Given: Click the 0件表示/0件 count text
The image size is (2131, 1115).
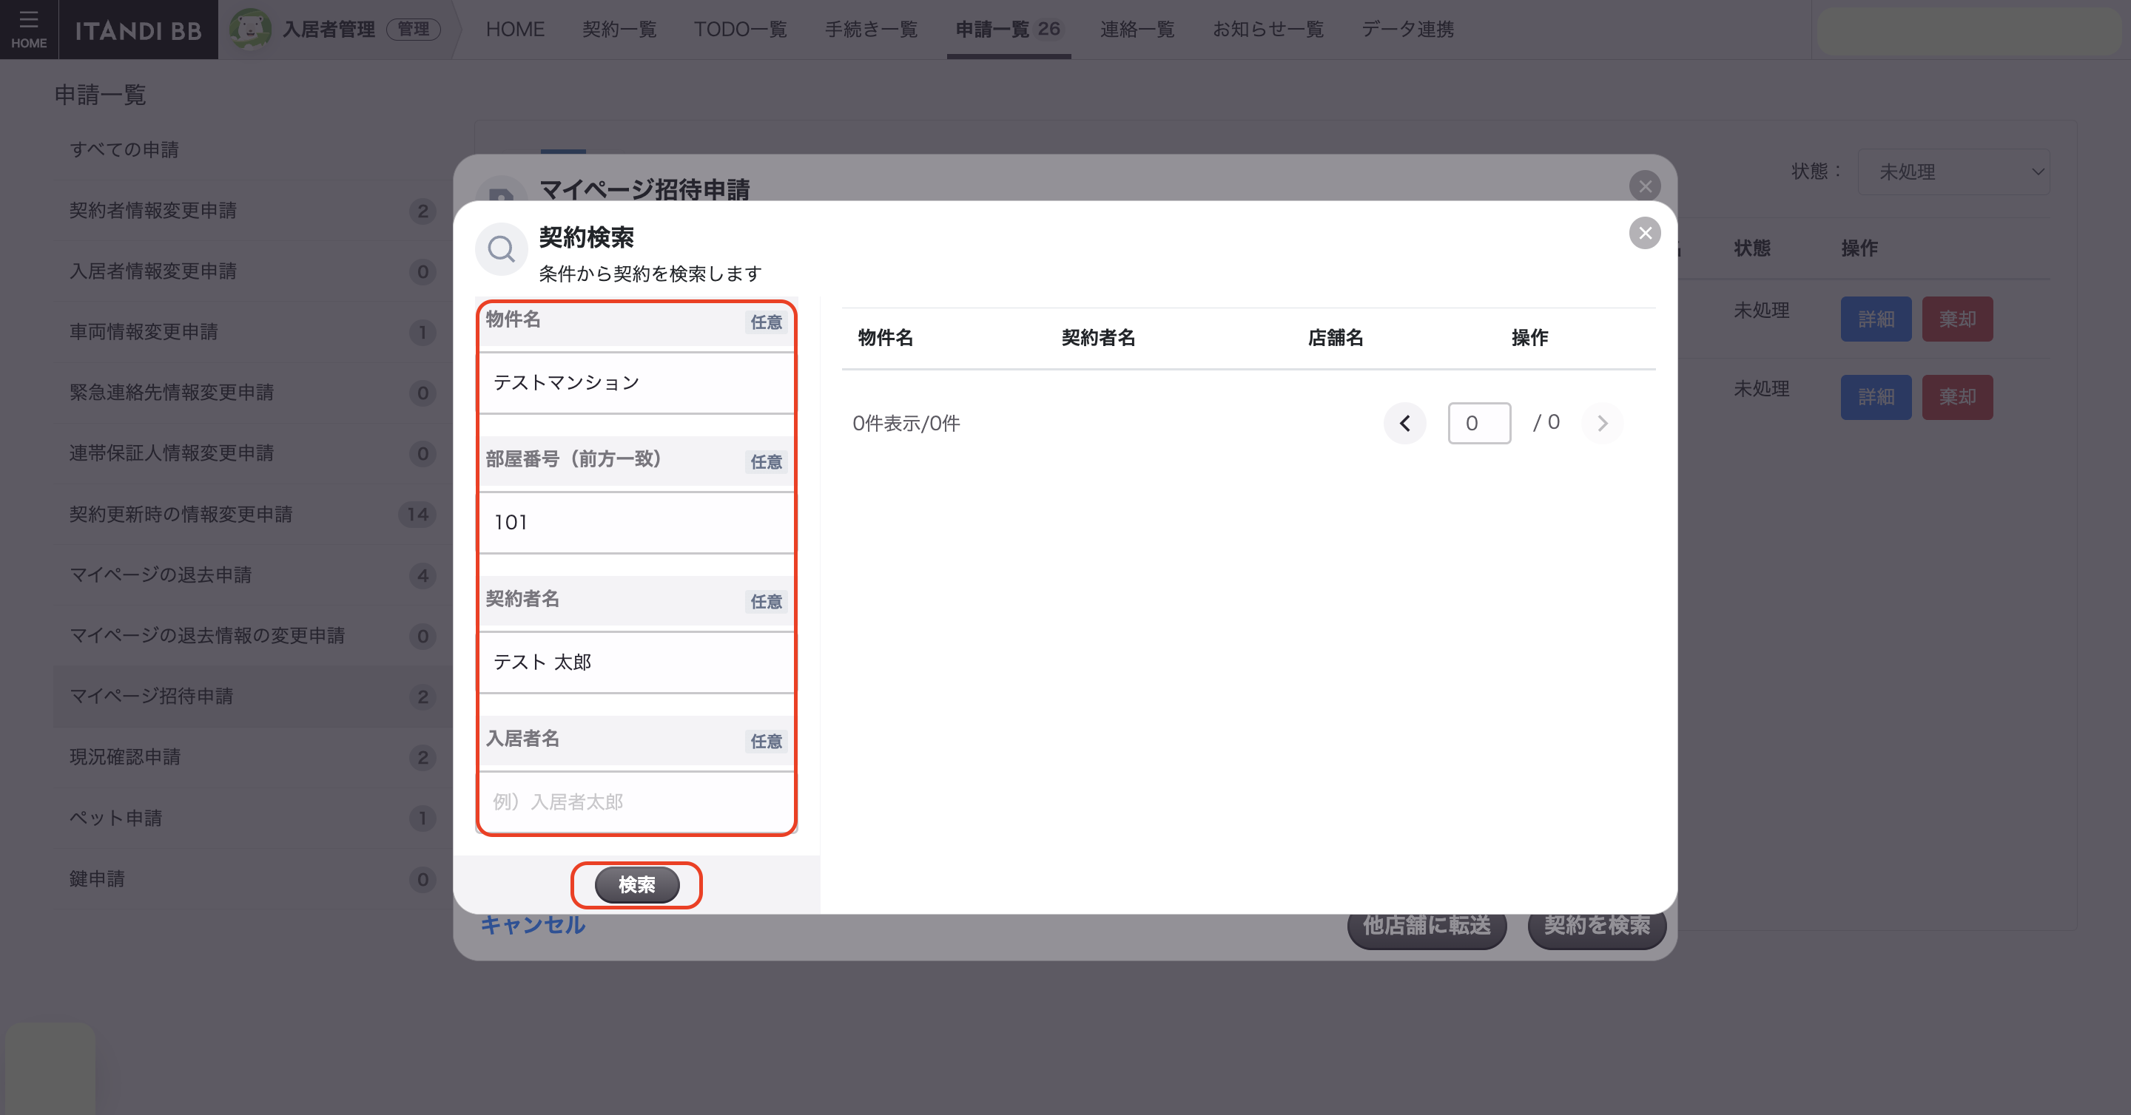Looking at the screenshot, I should (x=906, y=423).
